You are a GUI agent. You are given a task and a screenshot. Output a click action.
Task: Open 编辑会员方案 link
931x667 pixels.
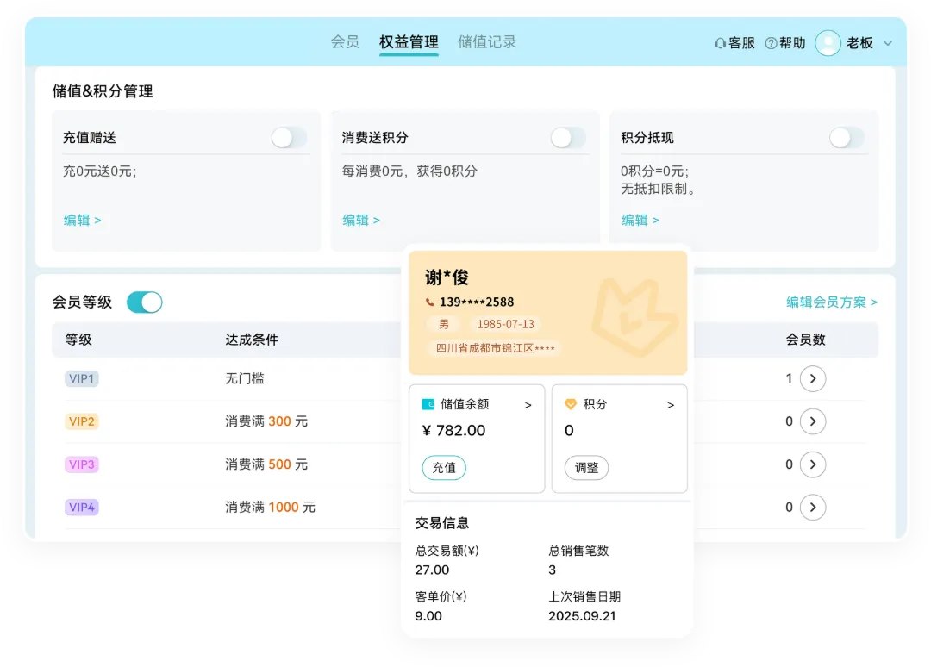coord(832,302)
